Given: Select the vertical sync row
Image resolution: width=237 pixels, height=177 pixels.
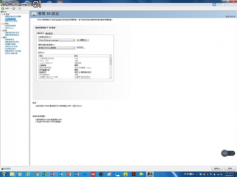Looking at the screenshot, I should tap(74, 72).
